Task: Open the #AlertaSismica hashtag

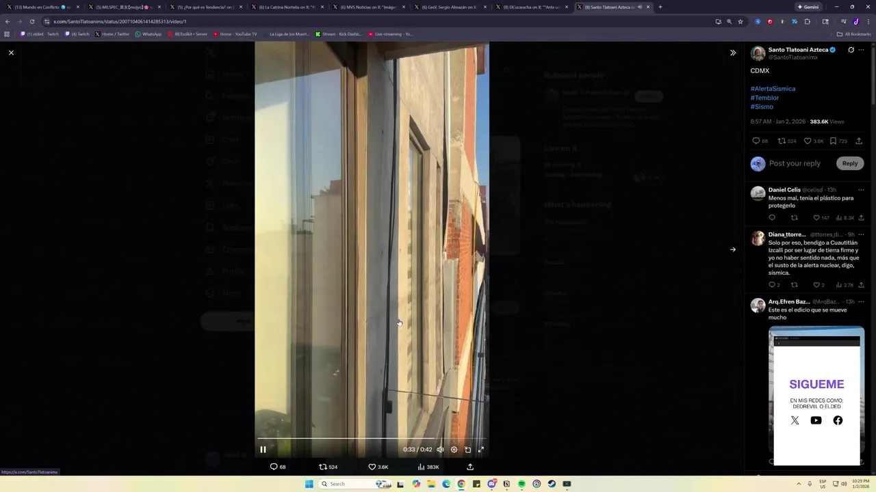Action: (773, 89)
